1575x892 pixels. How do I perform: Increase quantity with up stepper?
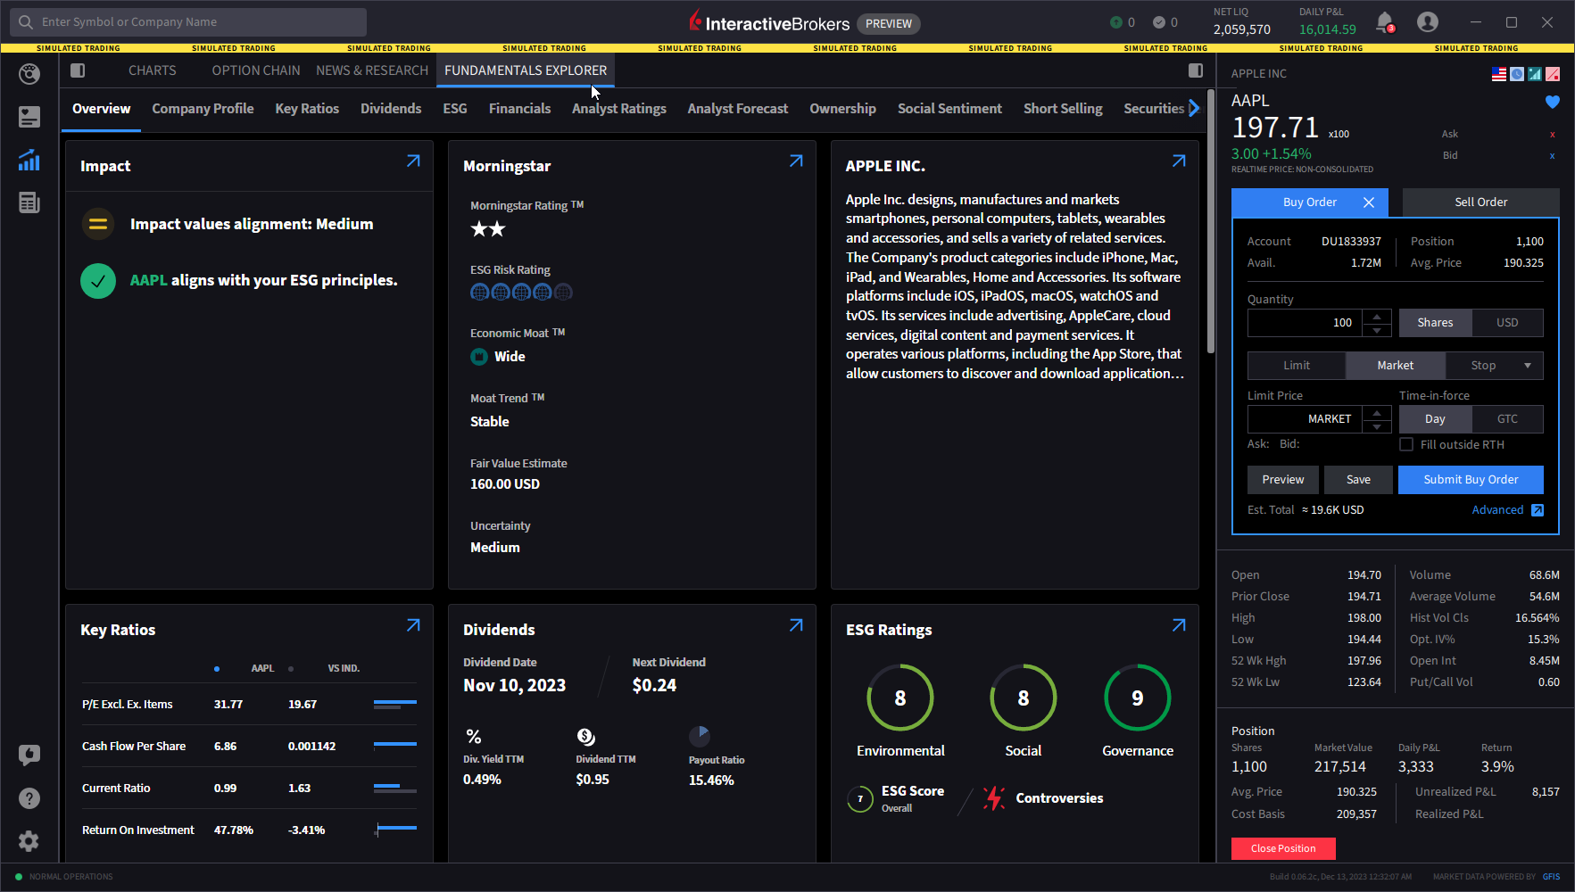pos(1377,316)
